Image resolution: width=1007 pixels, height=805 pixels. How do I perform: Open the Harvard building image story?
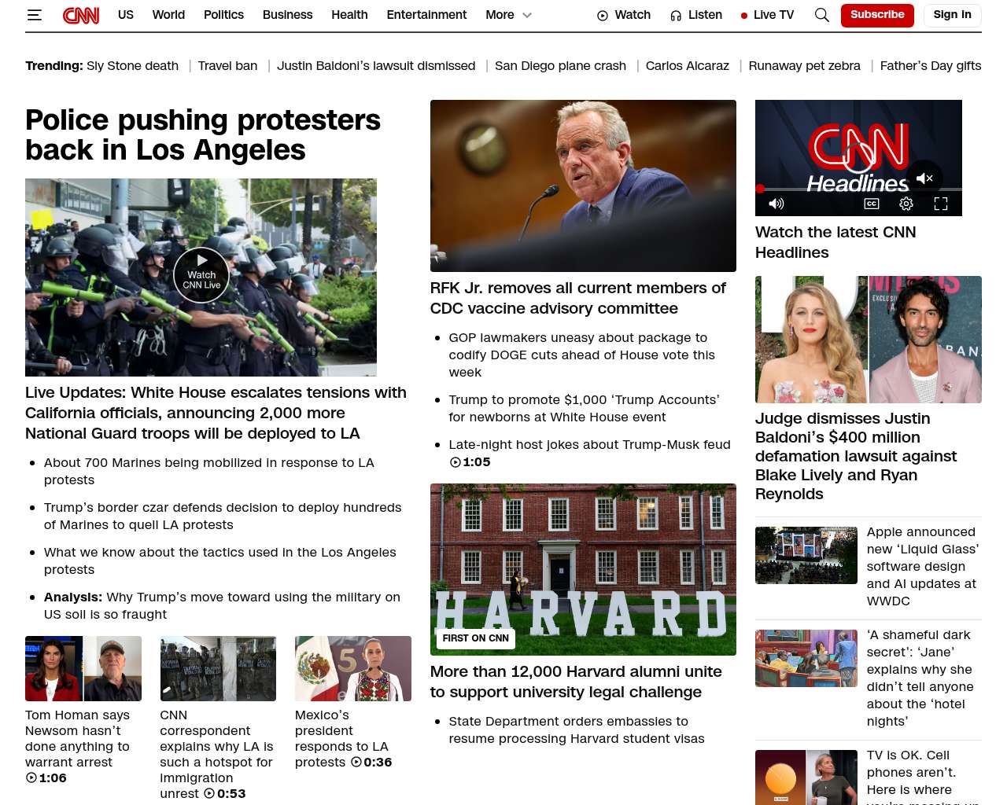coord(583,569)
